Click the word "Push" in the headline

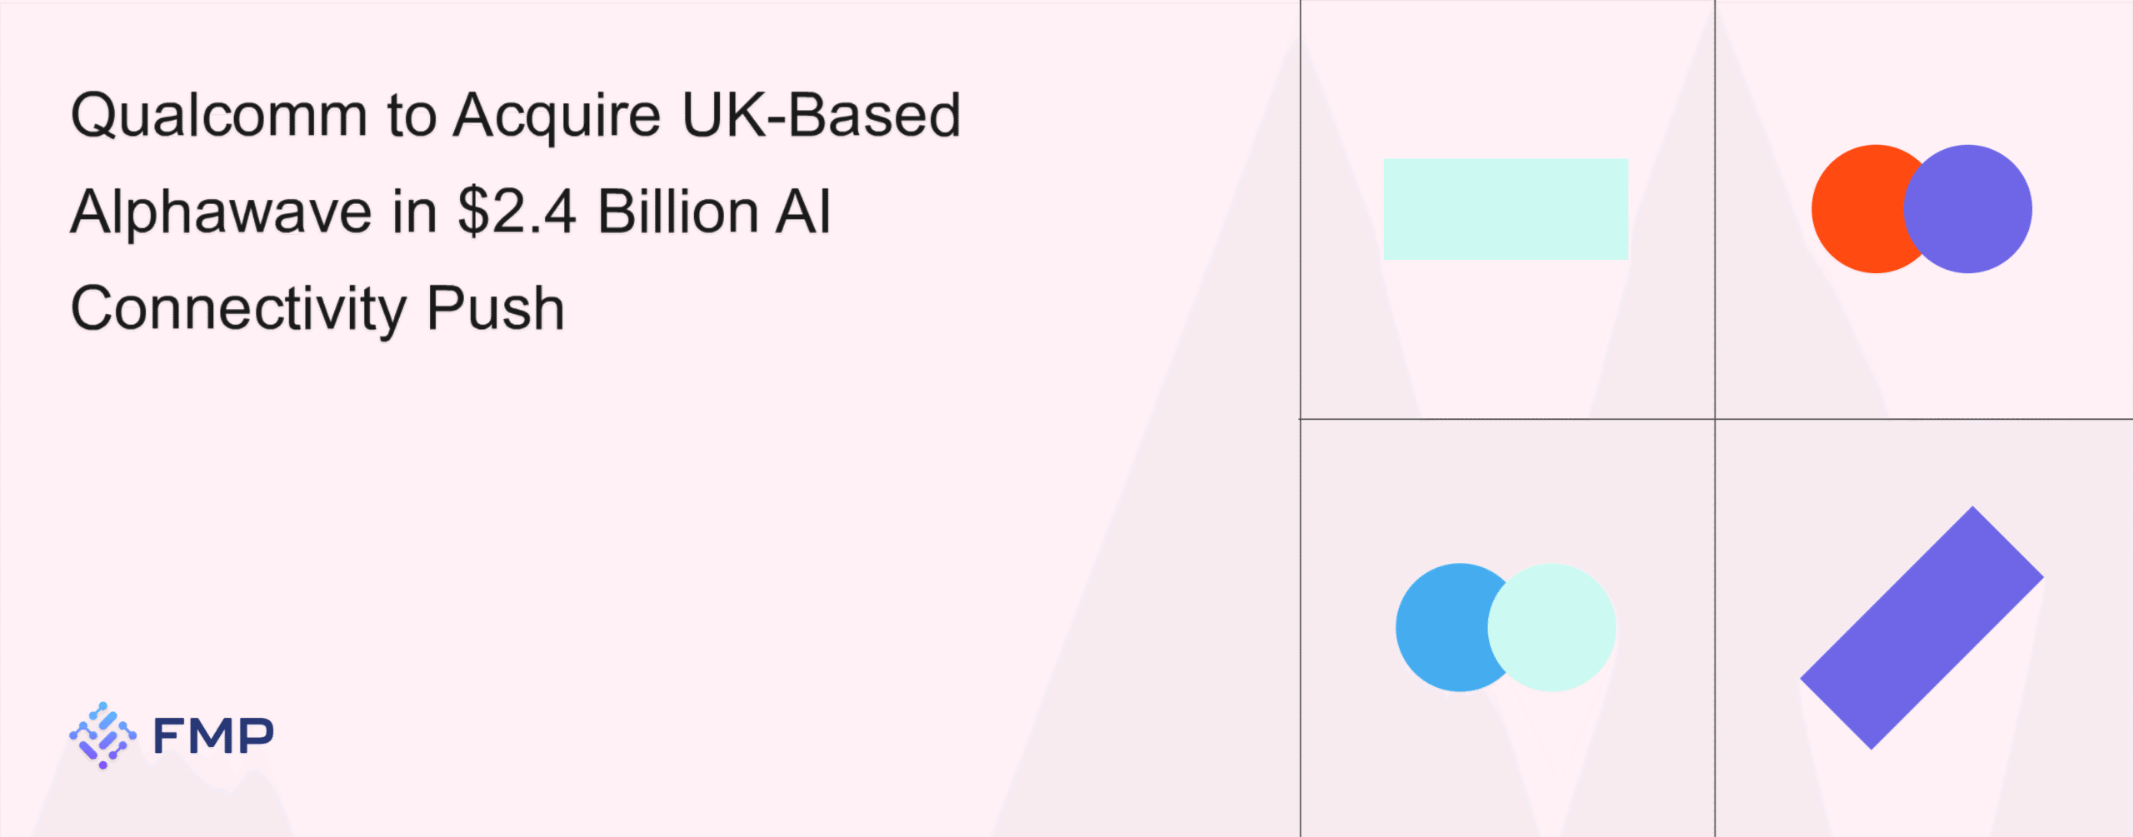[x=496, y=309]
